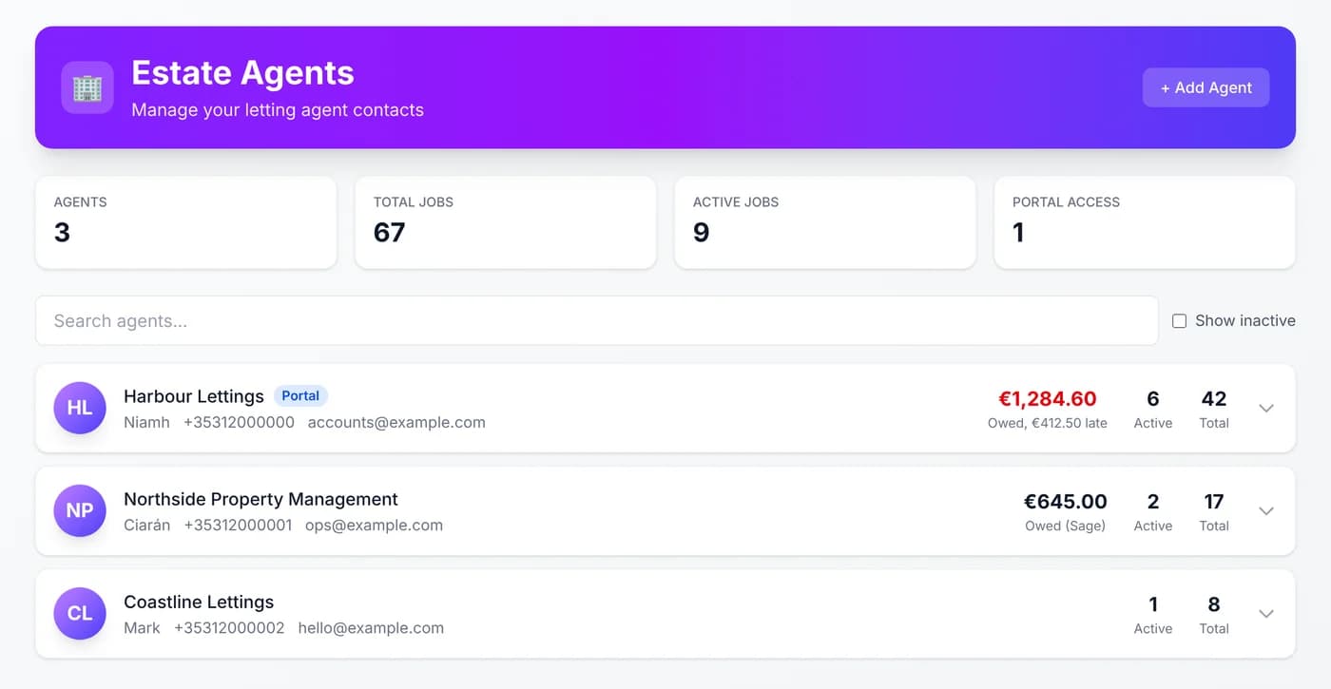The height and width of the screenshot is (689, 1331).
Task: Click the email hello@example.com
Action: pos(371,627)
